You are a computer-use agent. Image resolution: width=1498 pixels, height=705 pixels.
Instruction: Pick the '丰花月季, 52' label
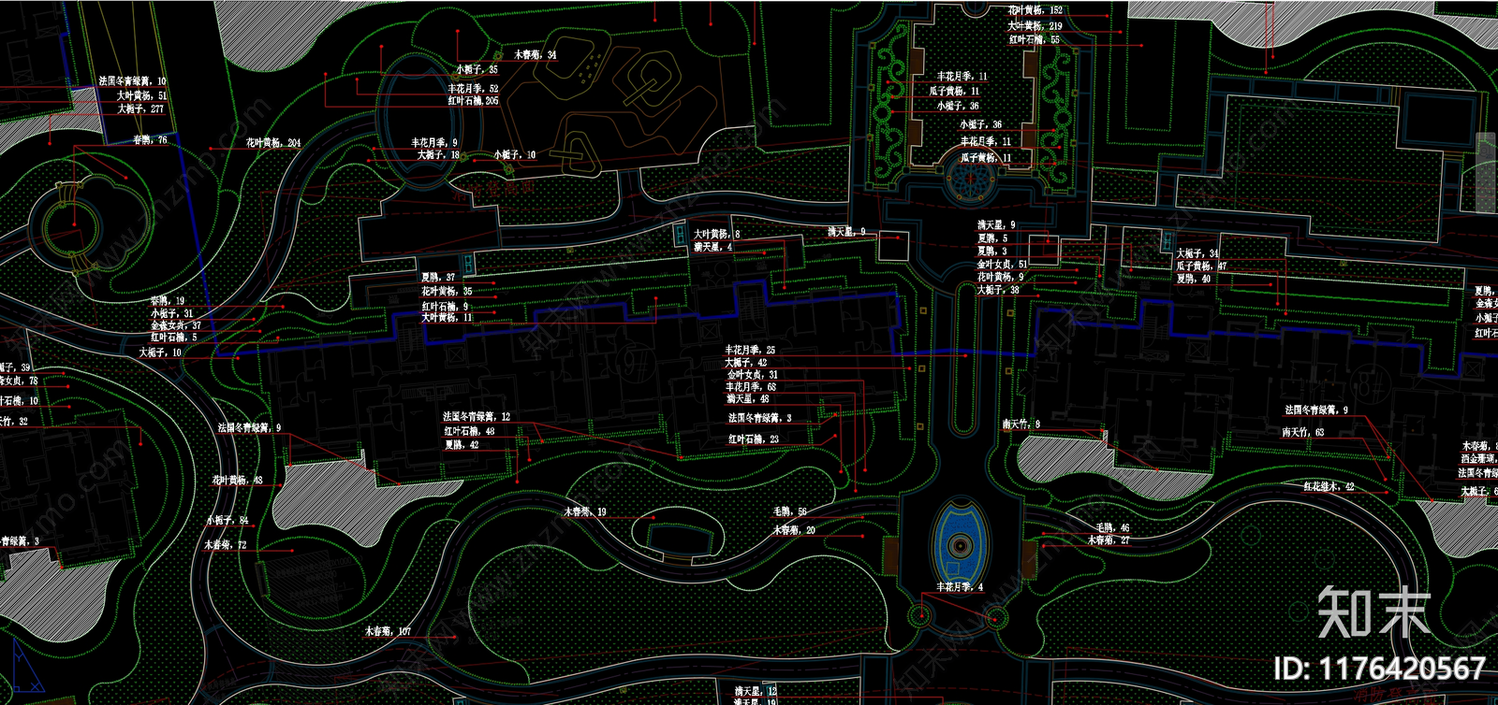pyautogui.click(x=473, y=89)
